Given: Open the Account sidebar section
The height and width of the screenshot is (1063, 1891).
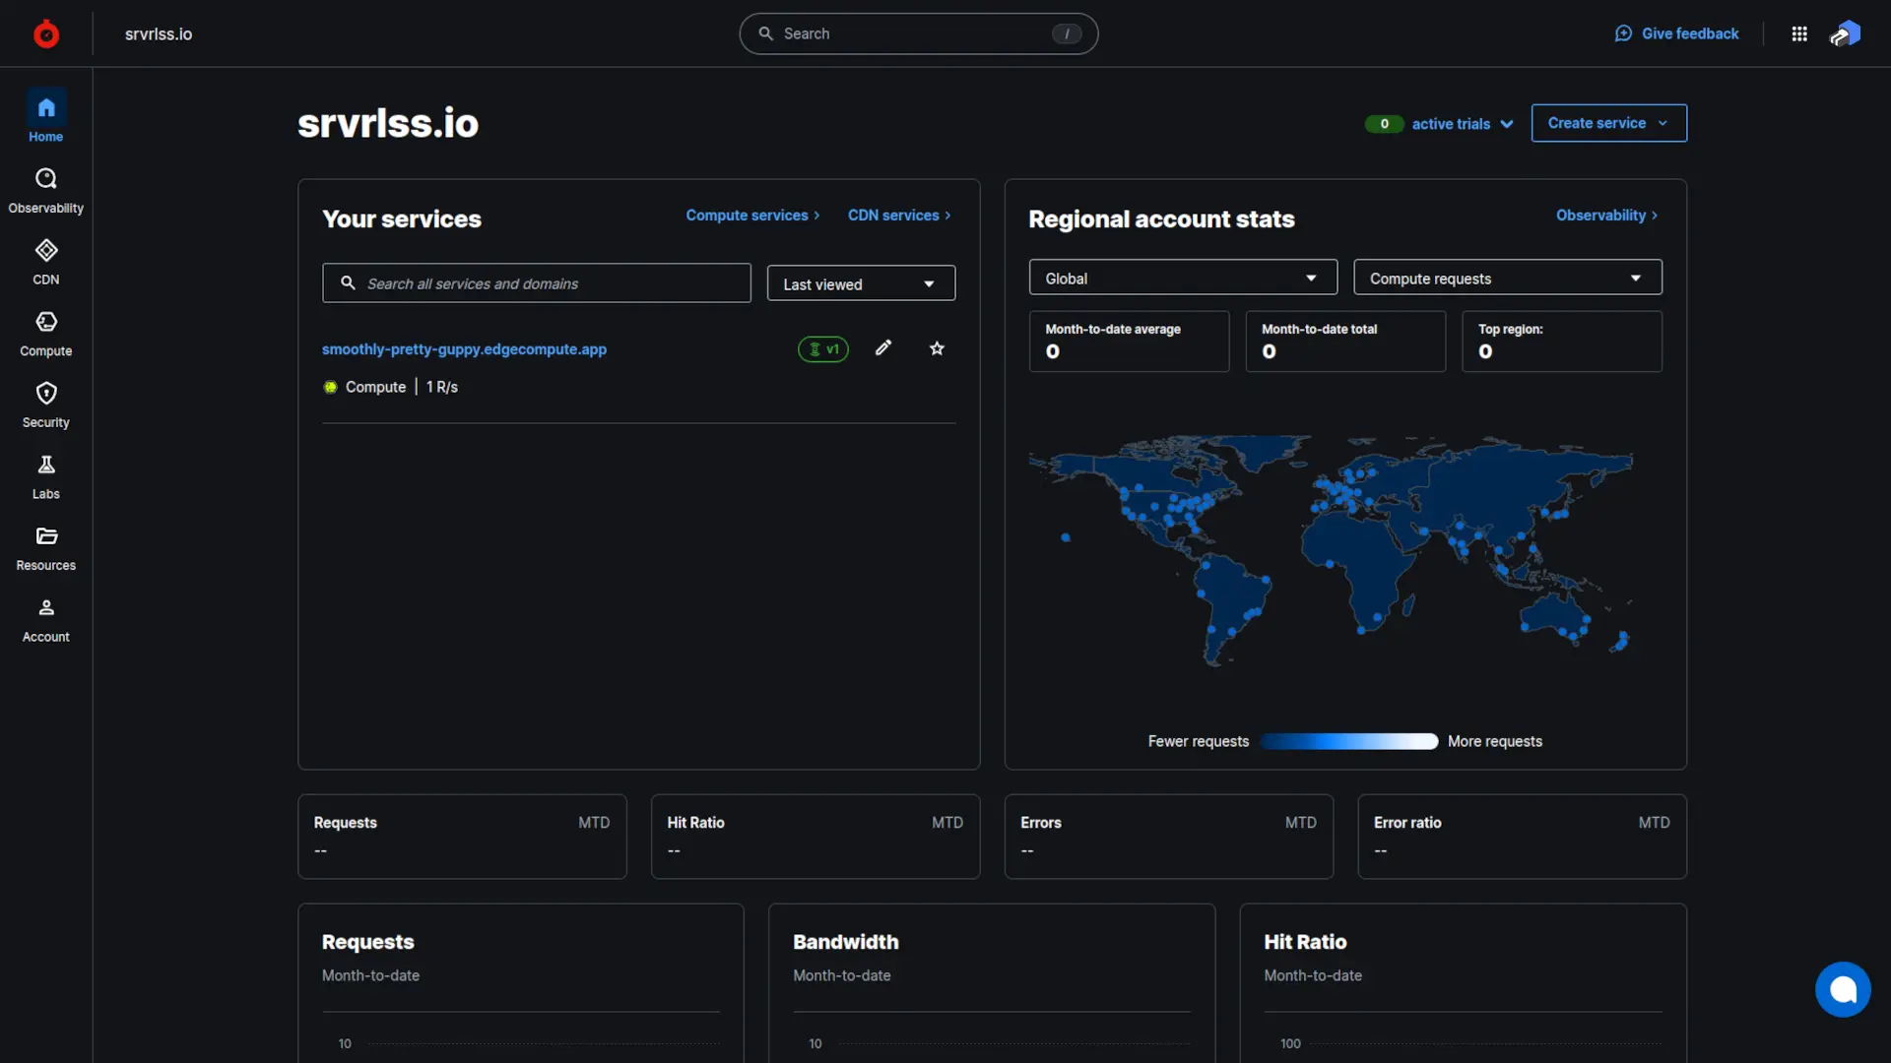Looking at the screenshot, I should click(46, 621).
